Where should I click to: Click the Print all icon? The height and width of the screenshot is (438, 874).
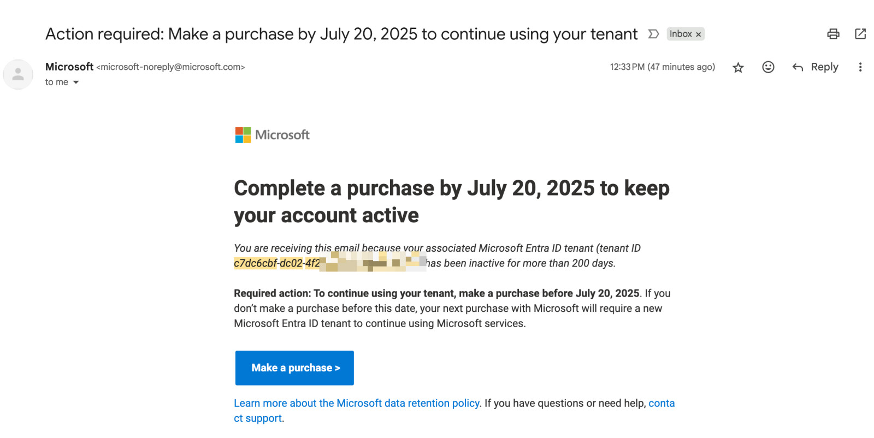coord(833,34)
